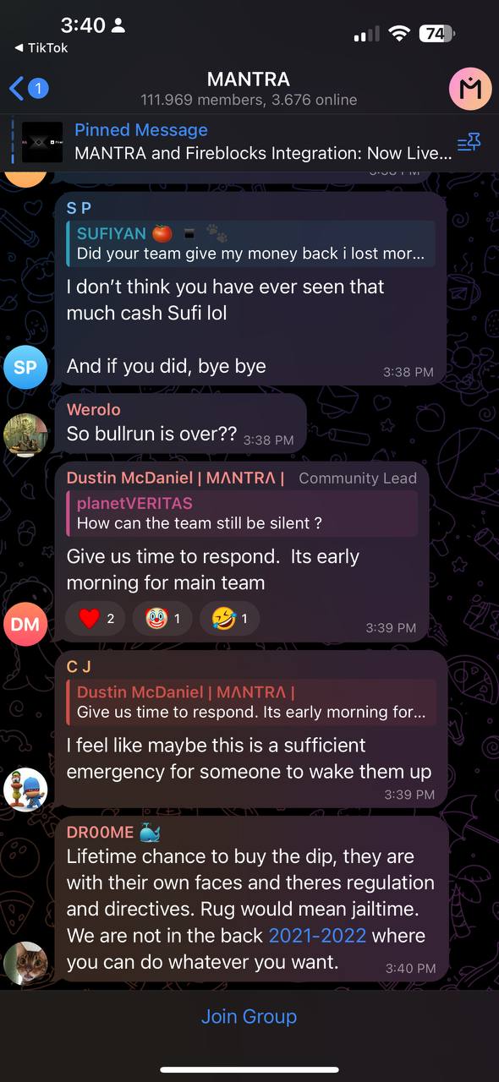Jump to quoted SUFIYAN reply

click(250, 243)
